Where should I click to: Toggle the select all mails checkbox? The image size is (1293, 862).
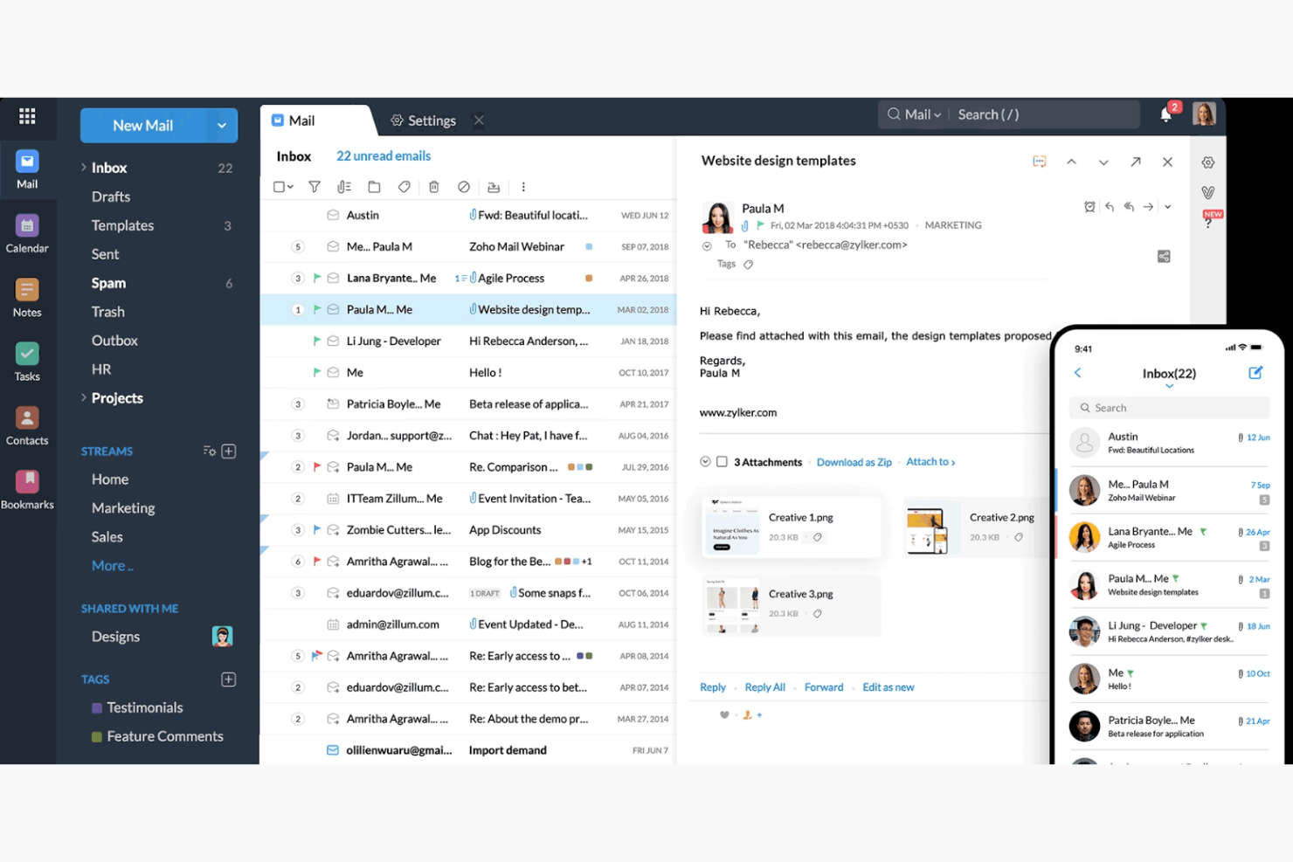click(279, 187)
